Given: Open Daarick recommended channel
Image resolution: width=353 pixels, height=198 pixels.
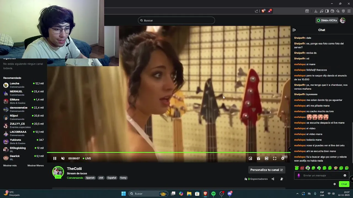Looking at the screenshot, I should pos(23,158).
